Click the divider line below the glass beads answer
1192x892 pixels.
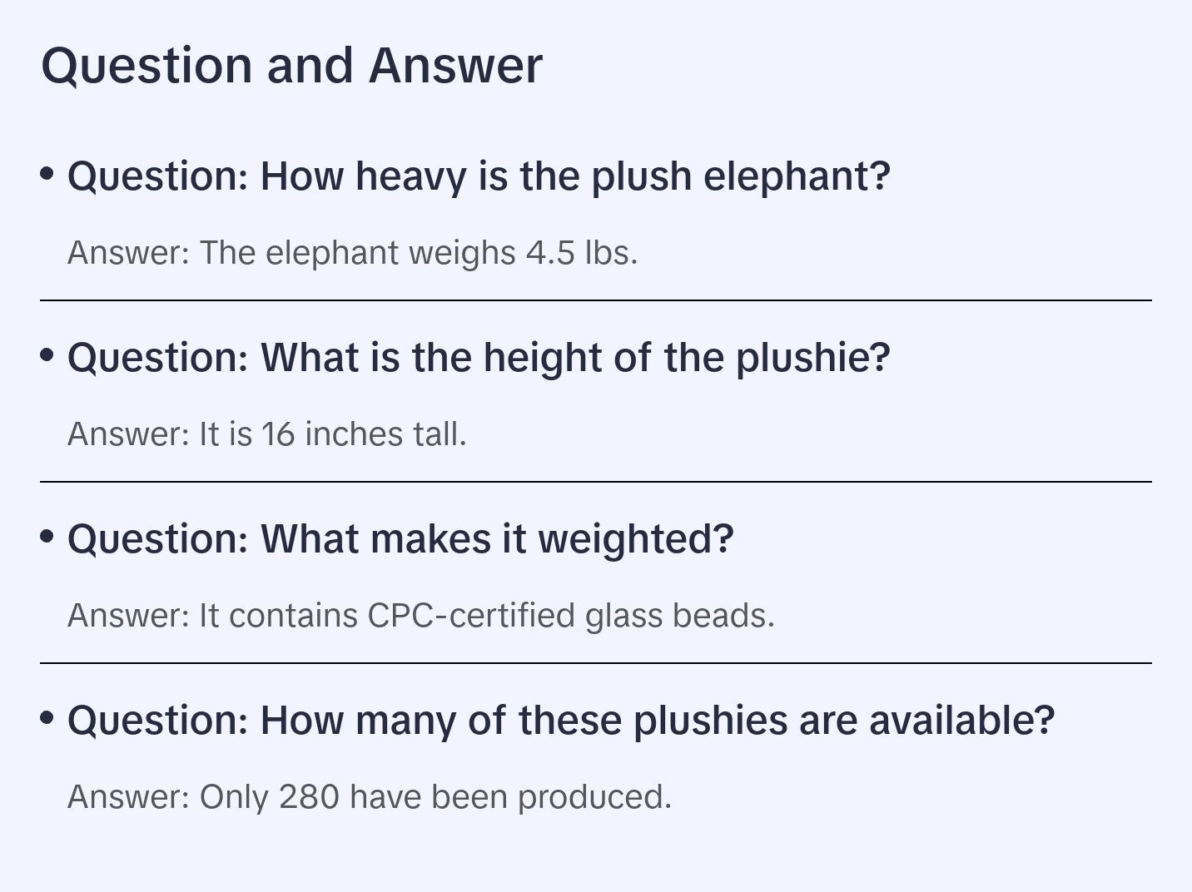pos(596,663)
